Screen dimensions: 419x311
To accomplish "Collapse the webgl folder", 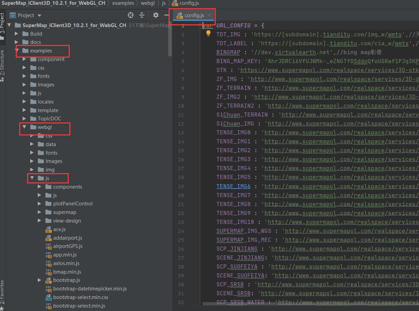I will (24, 127).
